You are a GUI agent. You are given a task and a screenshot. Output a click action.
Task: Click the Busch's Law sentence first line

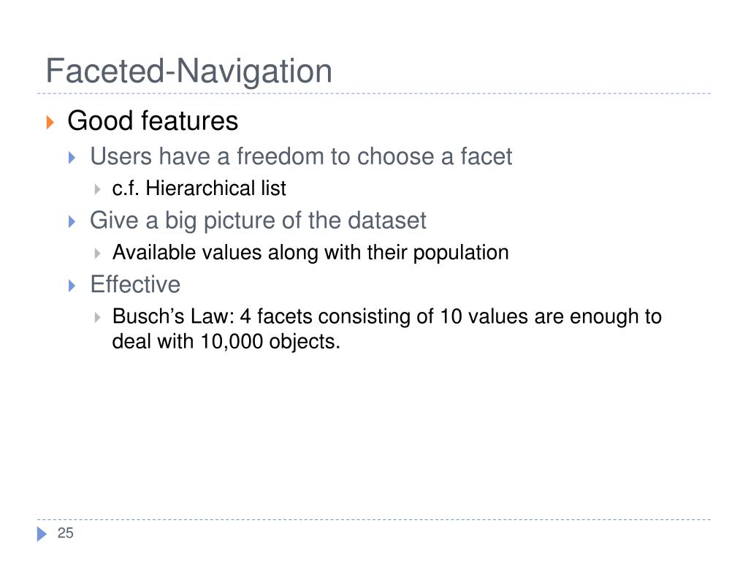(387, 317)
